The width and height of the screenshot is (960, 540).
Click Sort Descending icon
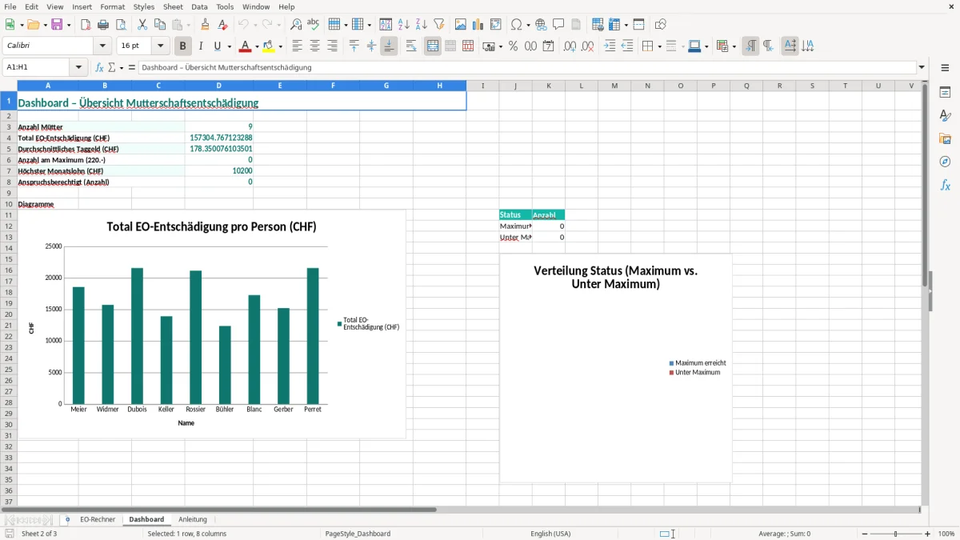click(x=422, y=25)
